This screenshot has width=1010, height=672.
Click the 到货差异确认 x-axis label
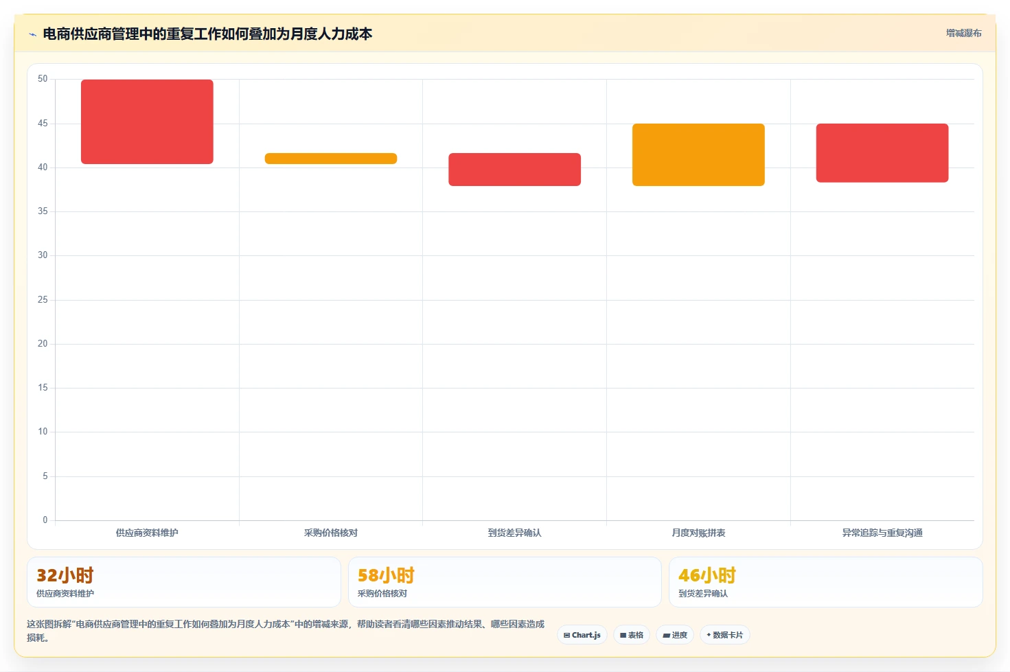pyautogui.click(x=515, y=533)
